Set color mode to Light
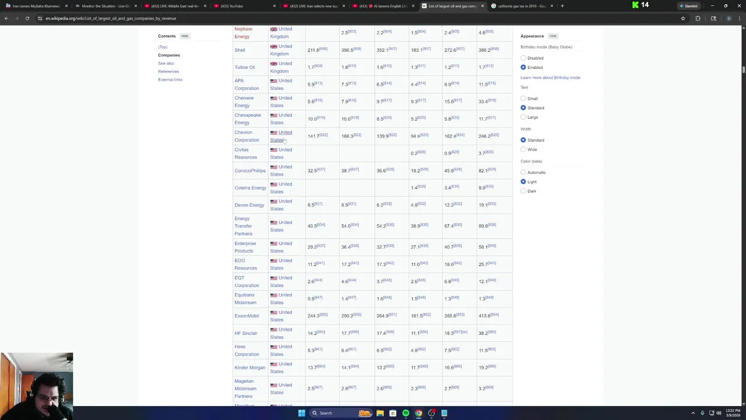Viewport: 746px width, 420px height. [x=523, y=182]
